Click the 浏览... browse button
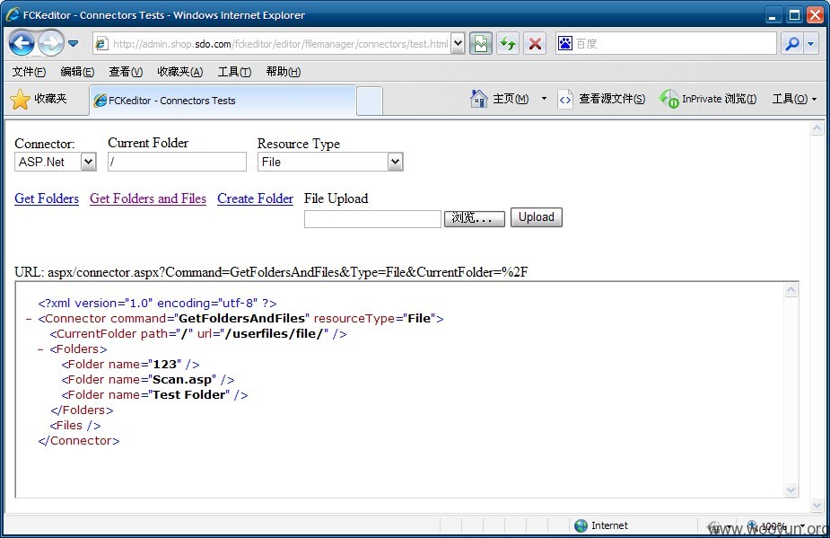830x538 pixels. [x=475, y=218]
